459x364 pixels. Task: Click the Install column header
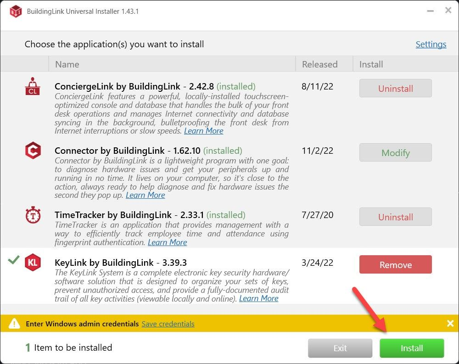(x=406, y=64)
